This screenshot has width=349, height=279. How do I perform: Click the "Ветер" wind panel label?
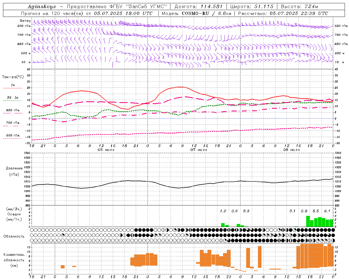click(25, 21)
